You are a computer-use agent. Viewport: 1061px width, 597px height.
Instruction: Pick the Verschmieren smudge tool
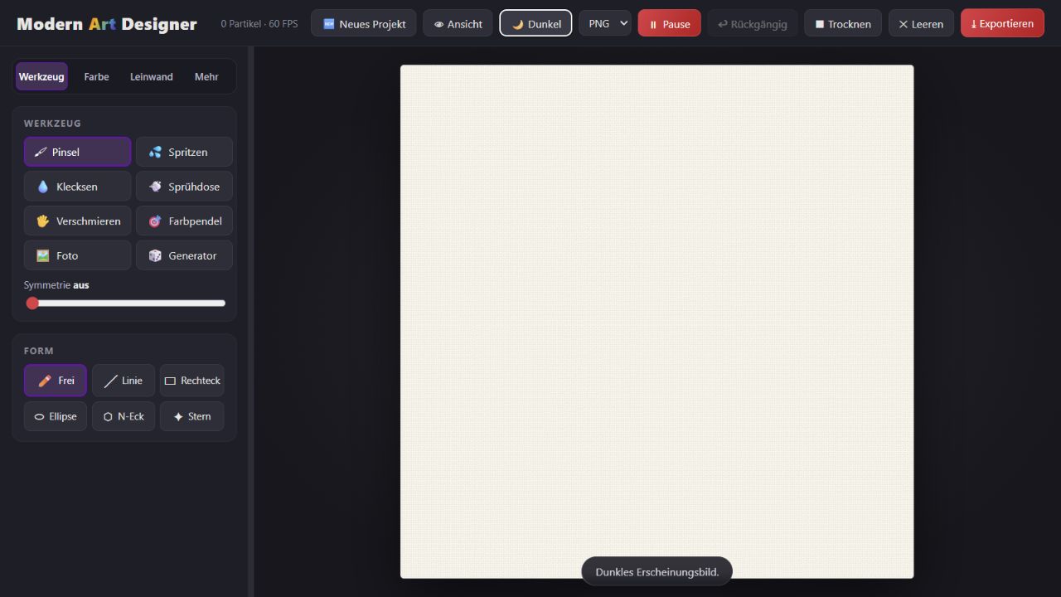(77, 221)
